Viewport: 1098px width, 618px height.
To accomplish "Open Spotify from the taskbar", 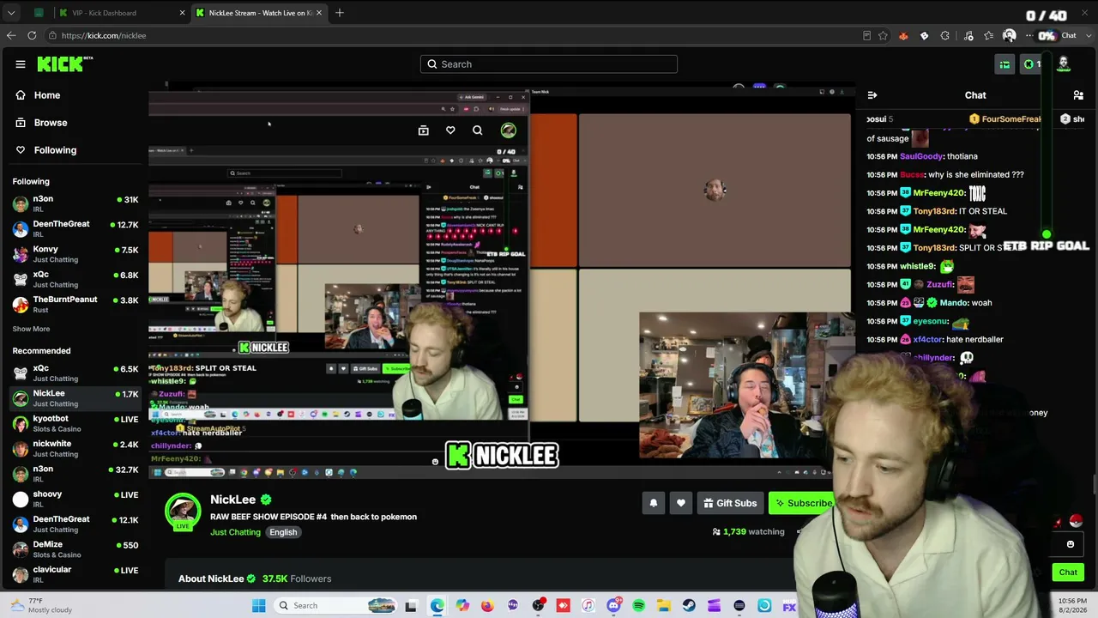I will pos(638,606).
